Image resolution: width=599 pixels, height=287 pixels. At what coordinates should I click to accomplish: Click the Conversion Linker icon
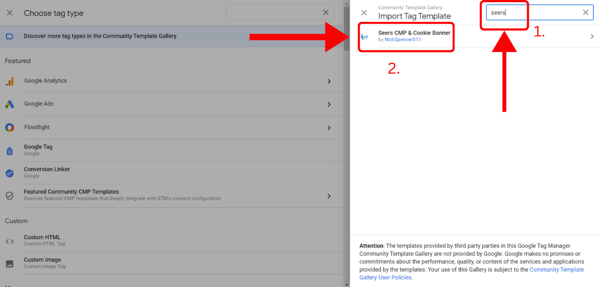point(10,173)
